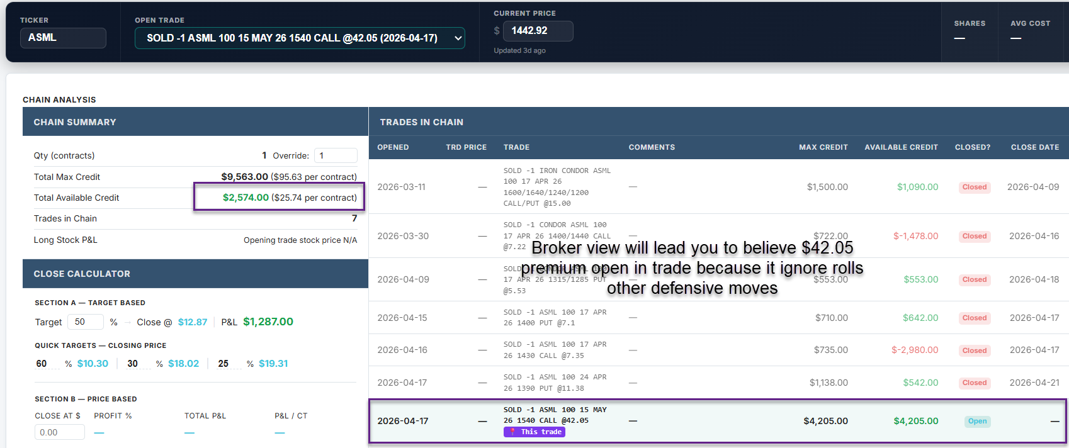Select the $1,138.00 max credit value
This screenshot has height=448, width=1069.
829,383
